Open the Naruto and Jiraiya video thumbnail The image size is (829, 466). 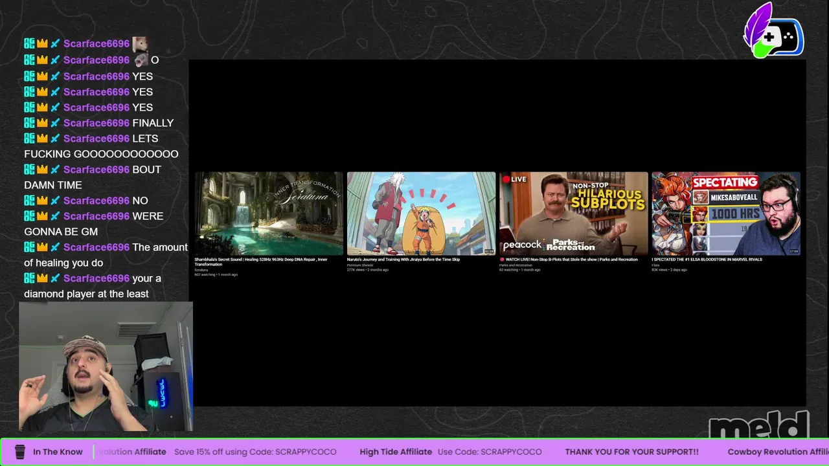(x=421, y=214)
